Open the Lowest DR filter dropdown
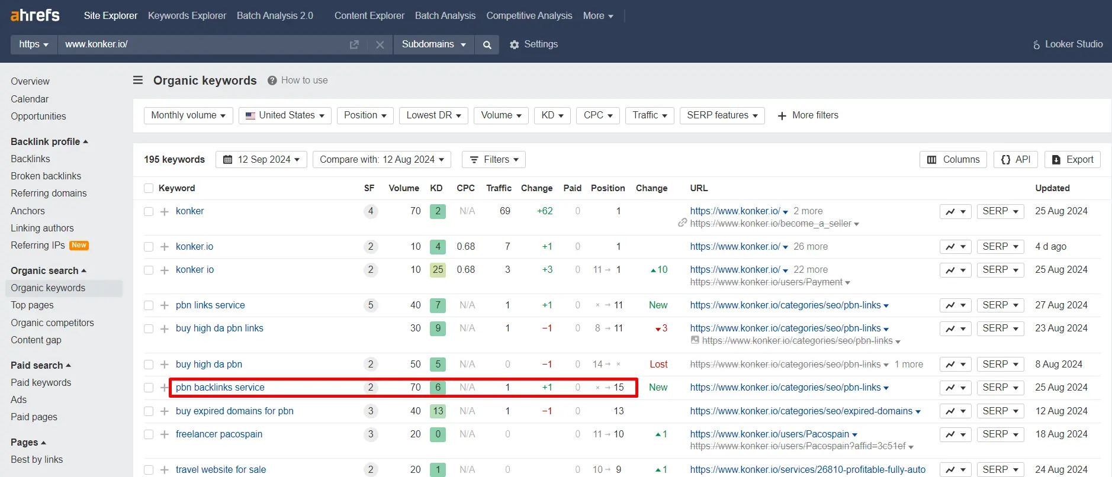This screenshot has width=1112, height=477. (433, 115)
